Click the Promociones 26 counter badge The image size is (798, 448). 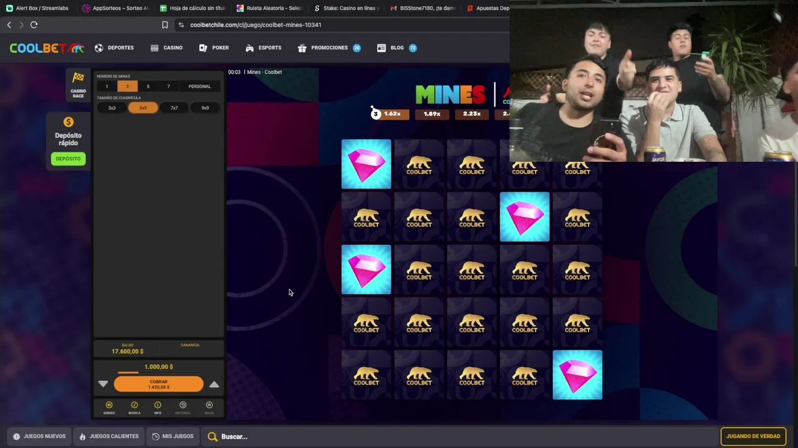[x=357, y=48]
